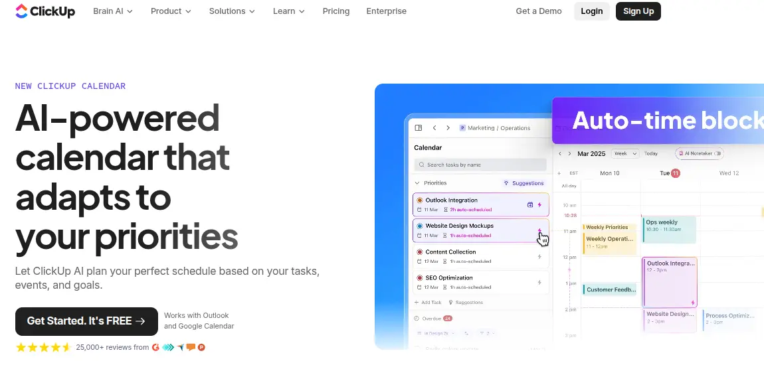Click the ClickUp logo in the header
Screen dimensions: 764x375
tap(45, 11)
